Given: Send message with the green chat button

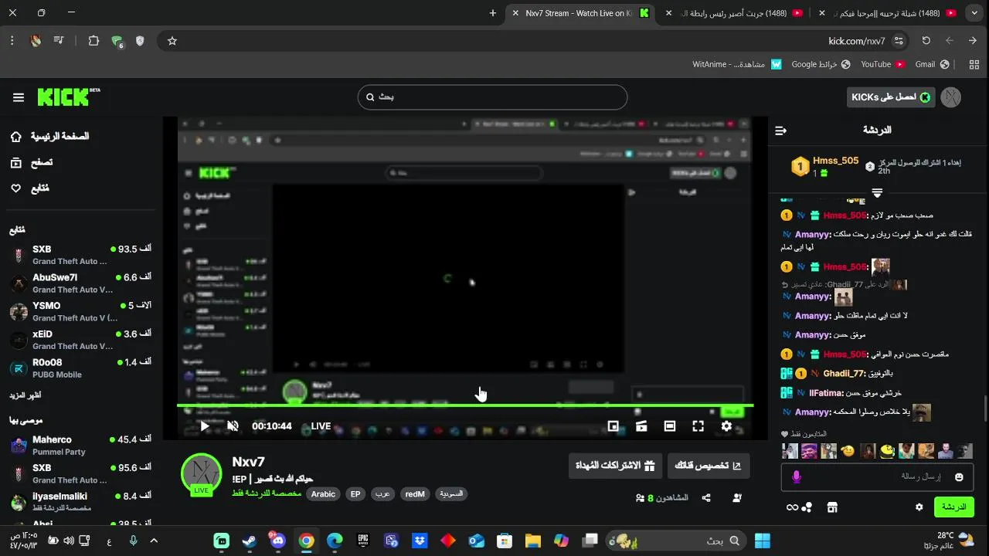Looking at the screenshot, I should pyautogui.click(x=954, y=507).
